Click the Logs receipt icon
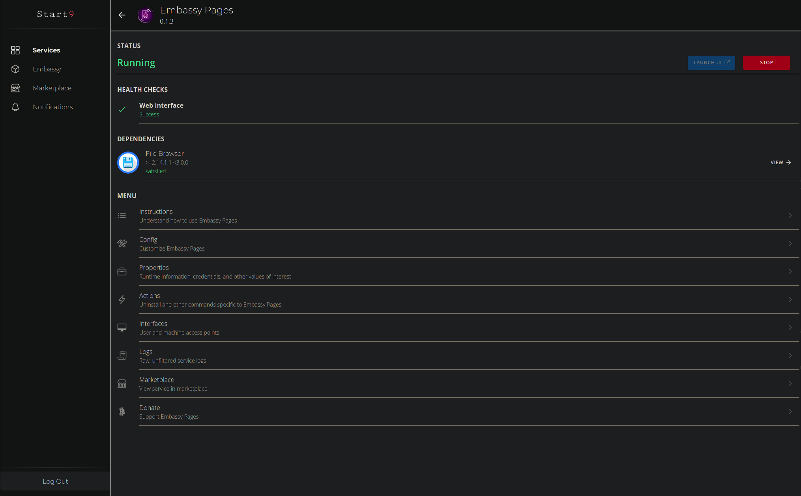801x496 pixels. click(122, 356)
